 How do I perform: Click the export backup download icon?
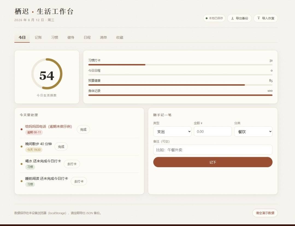tap(232, 18)
